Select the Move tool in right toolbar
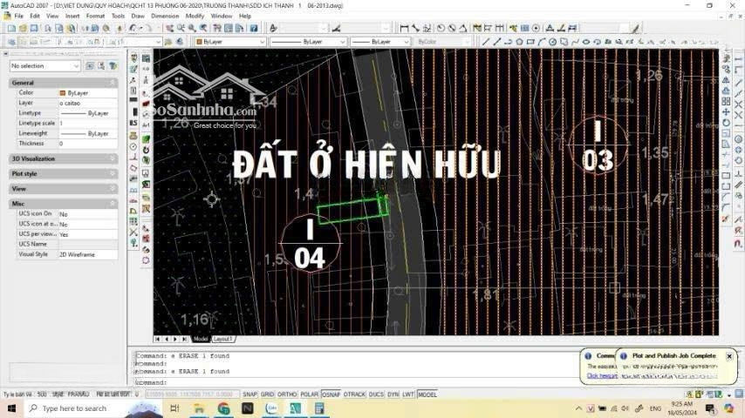Screen dimensions: 745x418 726,112
